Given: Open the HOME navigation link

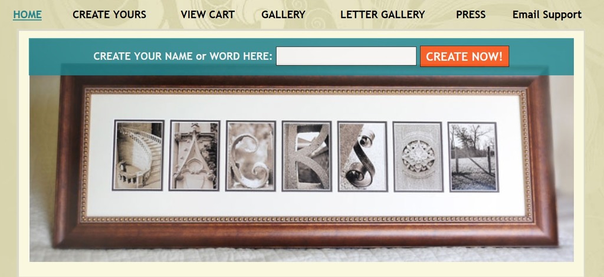Looking at the screenshot, I should (x=27, y=15).
